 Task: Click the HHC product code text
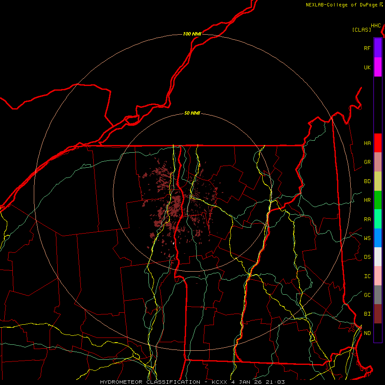376,26
